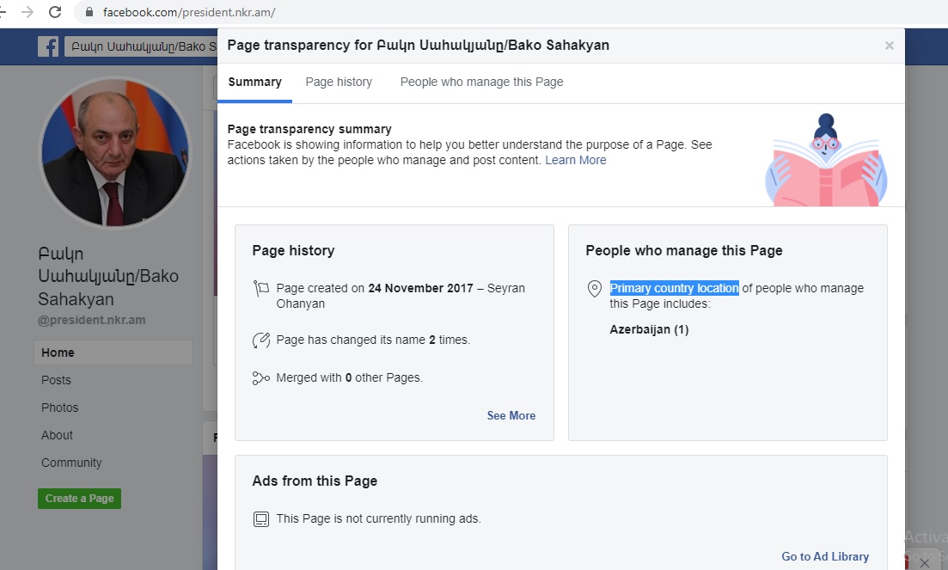Viewport: 948px width, 570px height.
Task: Switch to the Summary tab
Action: [254, 83]
